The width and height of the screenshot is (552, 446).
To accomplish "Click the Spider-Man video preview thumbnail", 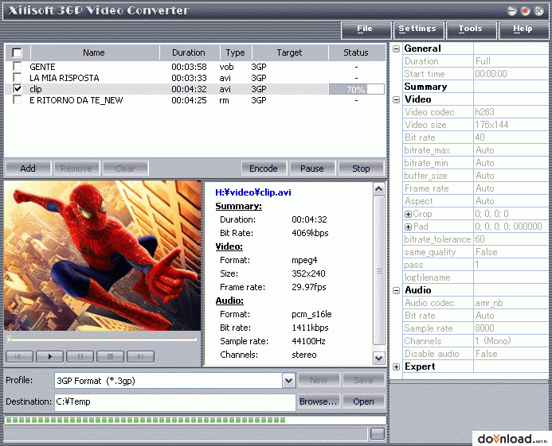I will 103,255.
